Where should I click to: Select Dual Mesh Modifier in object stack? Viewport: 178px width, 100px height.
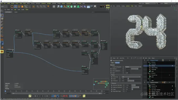coord(156,90)
